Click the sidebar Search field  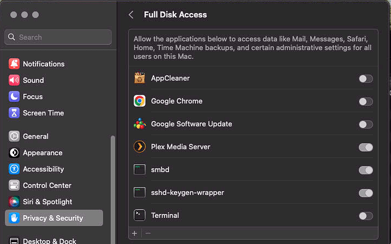(x=58, y=37)
